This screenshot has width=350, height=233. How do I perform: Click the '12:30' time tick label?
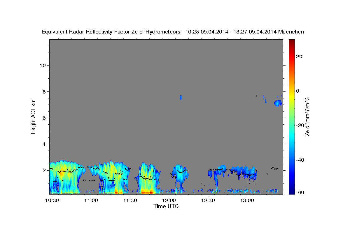(208, 200)
